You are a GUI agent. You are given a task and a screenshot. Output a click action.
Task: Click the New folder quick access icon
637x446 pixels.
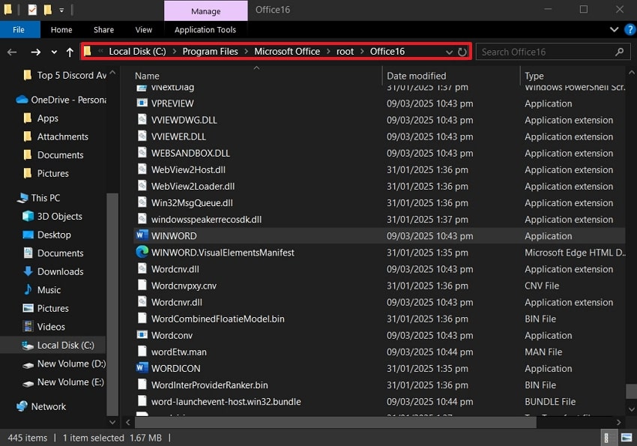[47, 10]
